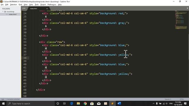Viewport: 189px width, 106px height.
Task: Click the Type here to search box
Action: pos(31,103)
